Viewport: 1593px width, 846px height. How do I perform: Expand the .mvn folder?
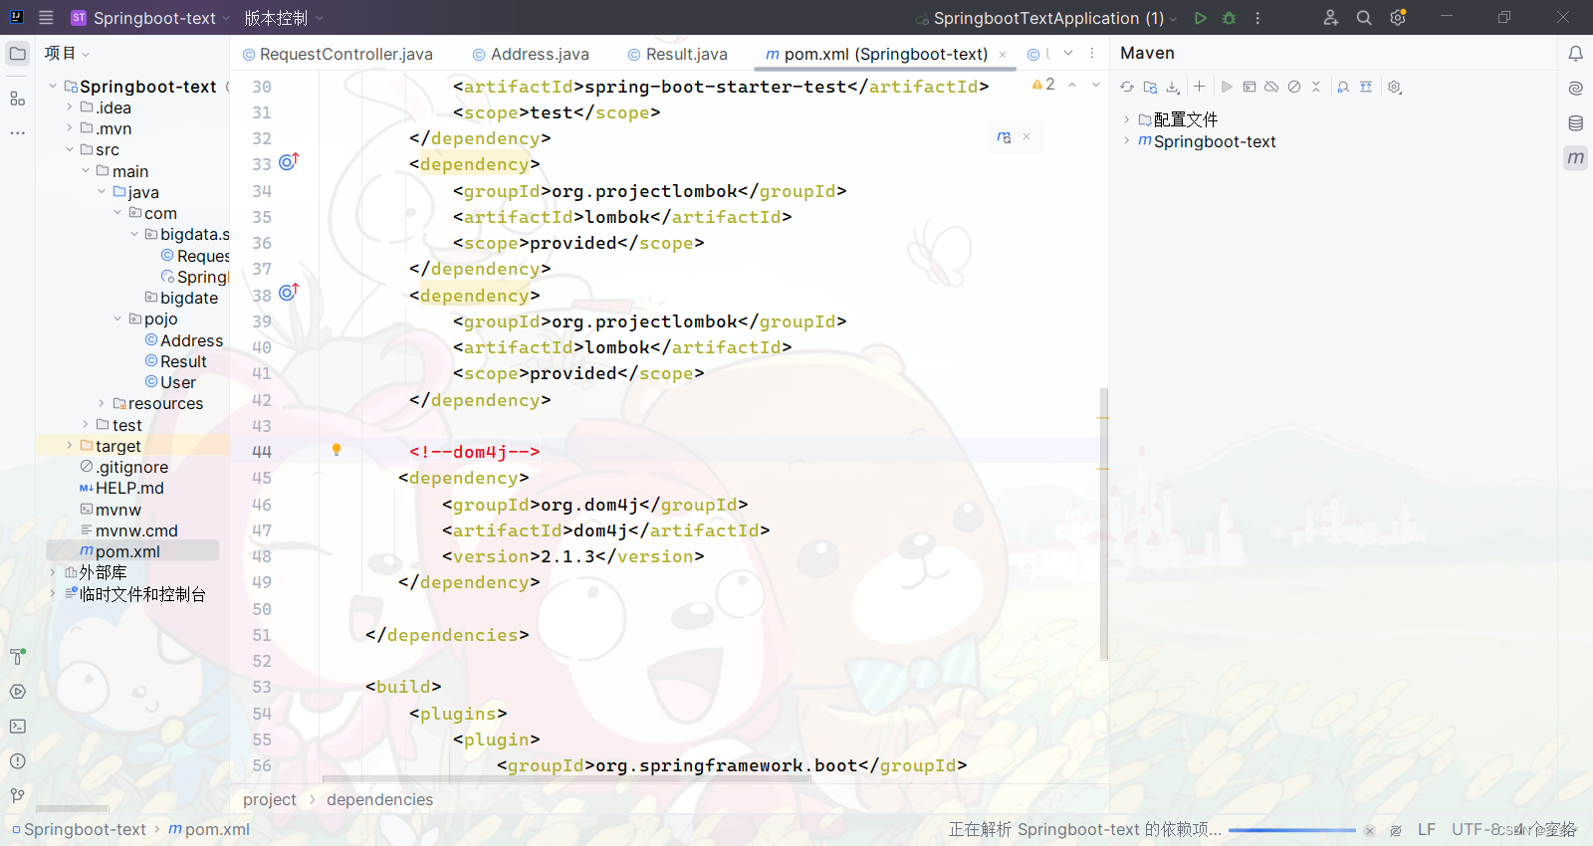(70, 128)
